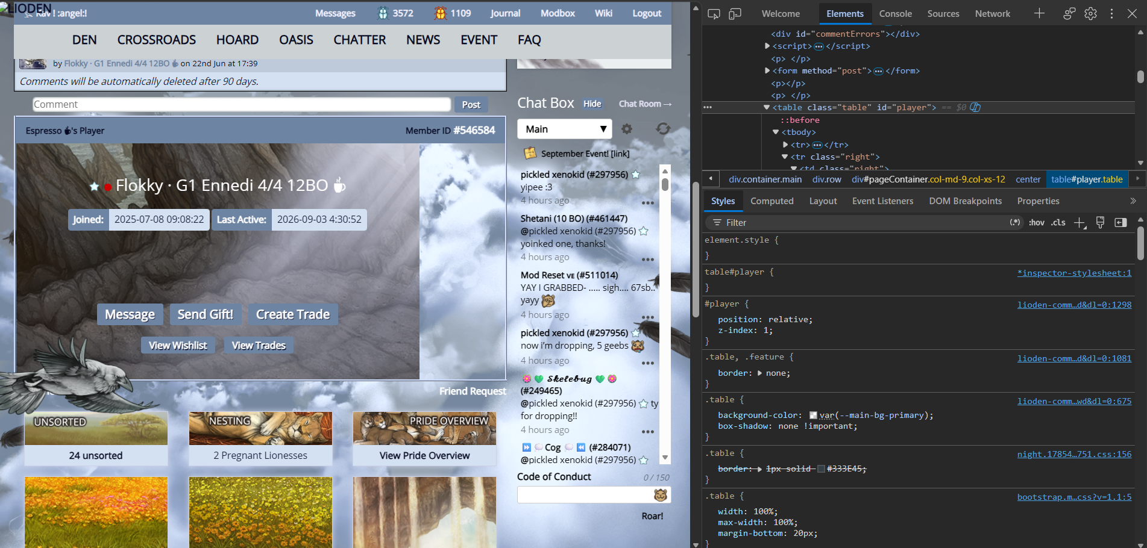Refresh the chat box messages
This screenshot has width=1147, height=548.
(x=663, y=129)
